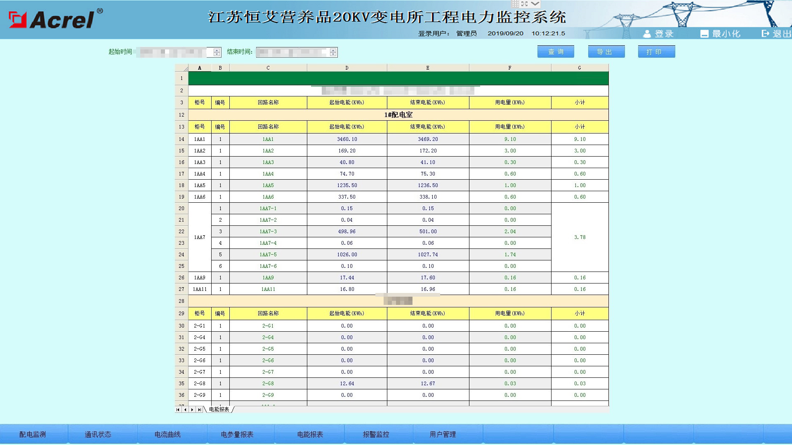This screenshot has width=792, height=445.
Task: Click loop name cell 1AA7-6
Action: click(x=268, y=266)
